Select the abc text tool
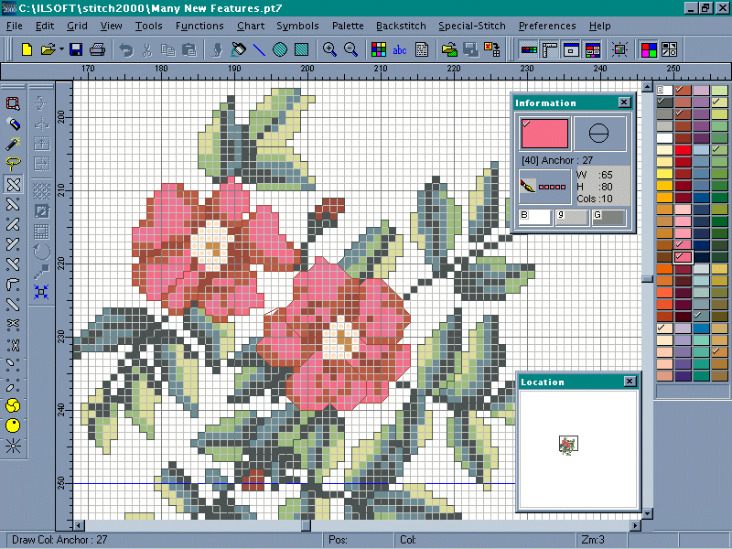The height and width of the screenshot is (549, 732). coord(400,49)
